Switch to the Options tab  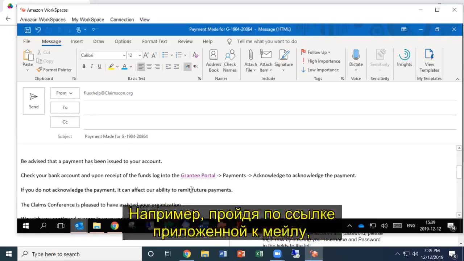(x=123, y=41)
